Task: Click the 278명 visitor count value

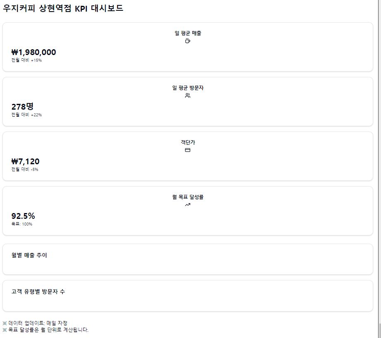Action: pos(22,107)
